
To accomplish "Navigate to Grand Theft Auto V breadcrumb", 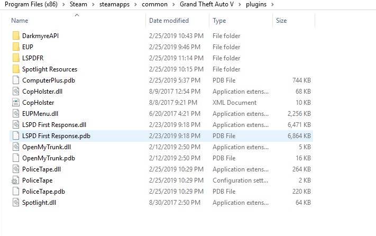I will [x=207, y=4].
